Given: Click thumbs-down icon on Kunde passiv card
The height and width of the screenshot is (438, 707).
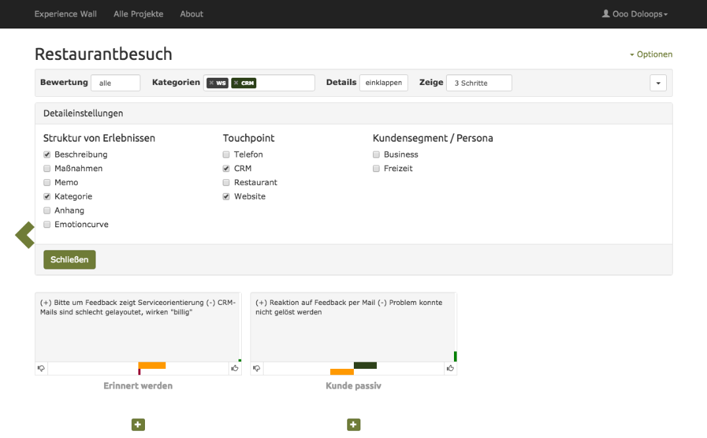Looking at the screenshot, I should [257, 368].
